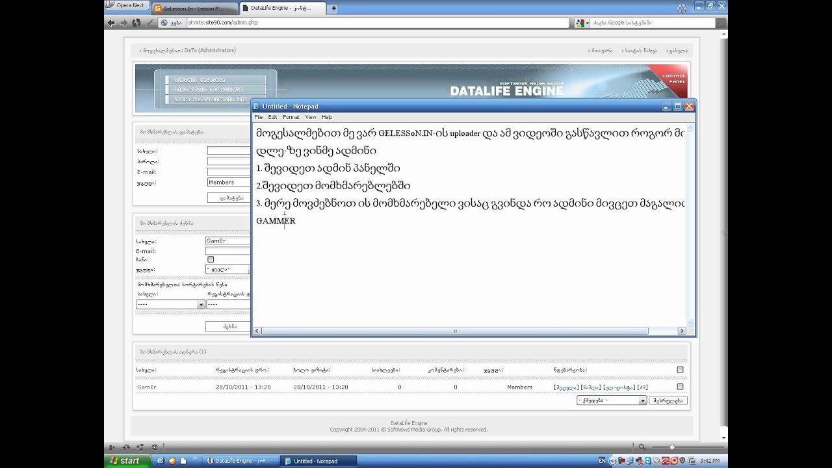Click the last bracketed IP link in GamEr row
The width and height of the screenshot is (832, 468).
click(642, 387)
